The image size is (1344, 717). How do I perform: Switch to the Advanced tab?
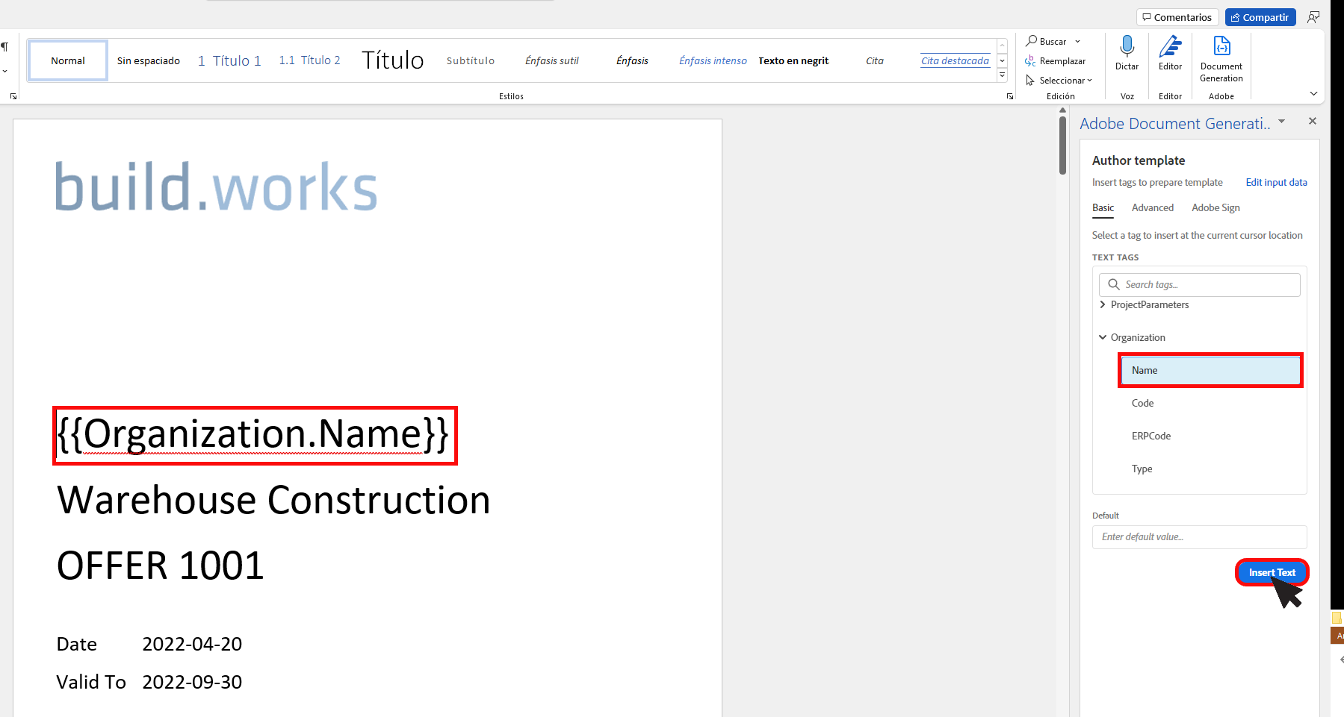pos(1153,208)
